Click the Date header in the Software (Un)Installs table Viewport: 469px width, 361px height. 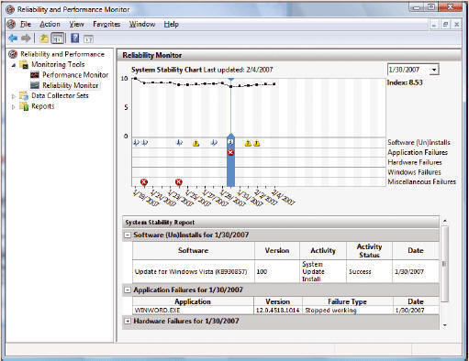(416, 251)
